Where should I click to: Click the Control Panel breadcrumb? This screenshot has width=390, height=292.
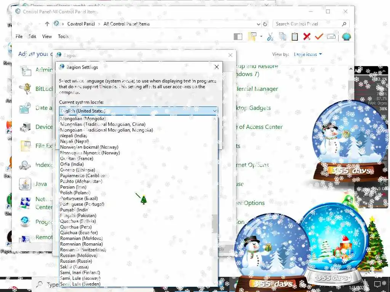(81, 24)
